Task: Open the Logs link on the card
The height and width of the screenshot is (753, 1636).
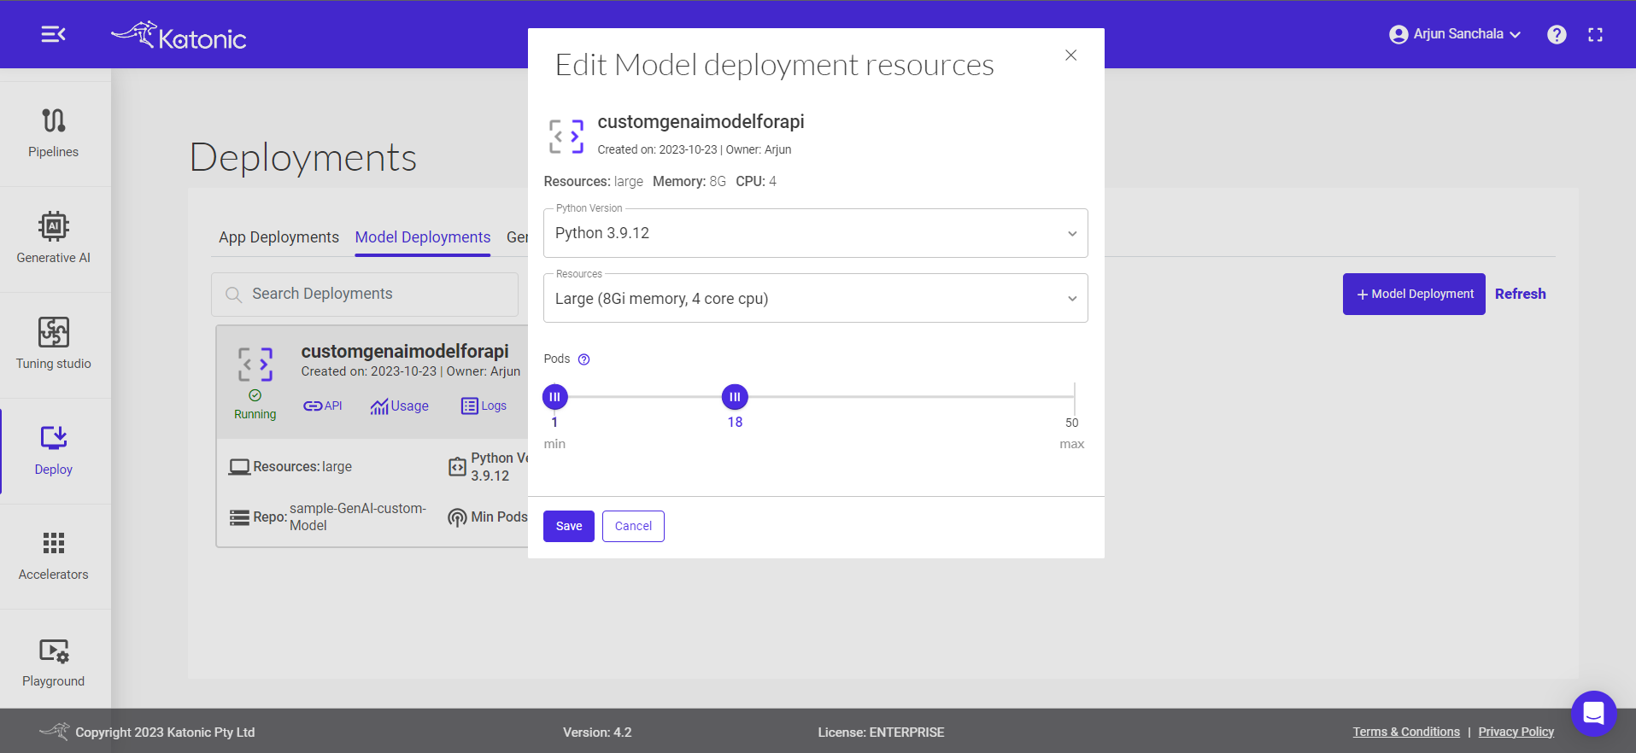Action: (x=484, y=406)
